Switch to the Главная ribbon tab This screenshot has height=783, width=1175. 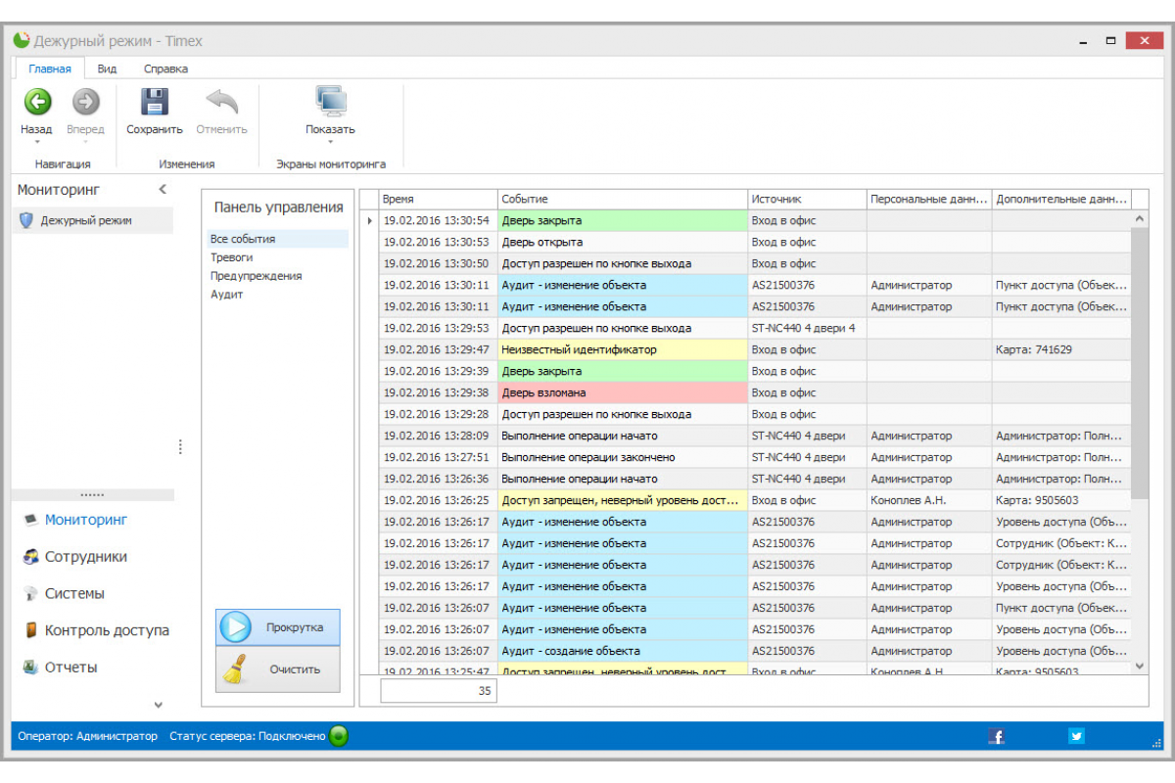[x=50, y=69]
